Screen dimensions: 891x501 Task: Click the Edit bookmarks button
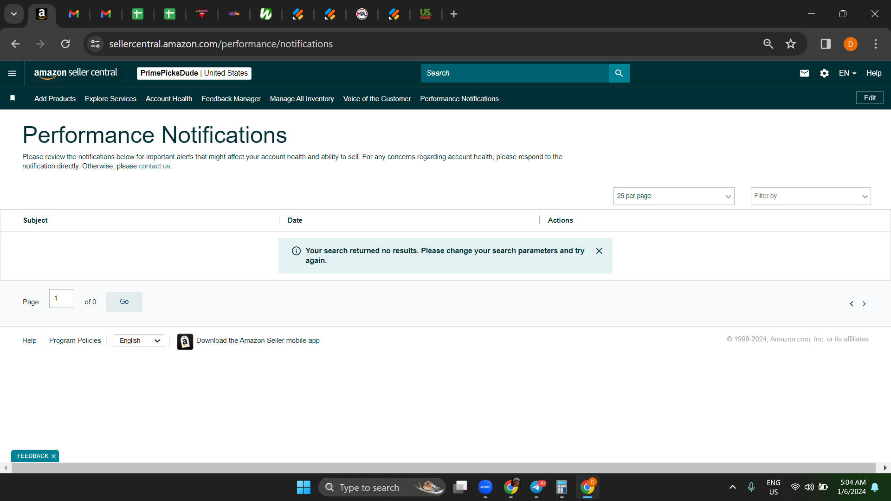point(870,98)
